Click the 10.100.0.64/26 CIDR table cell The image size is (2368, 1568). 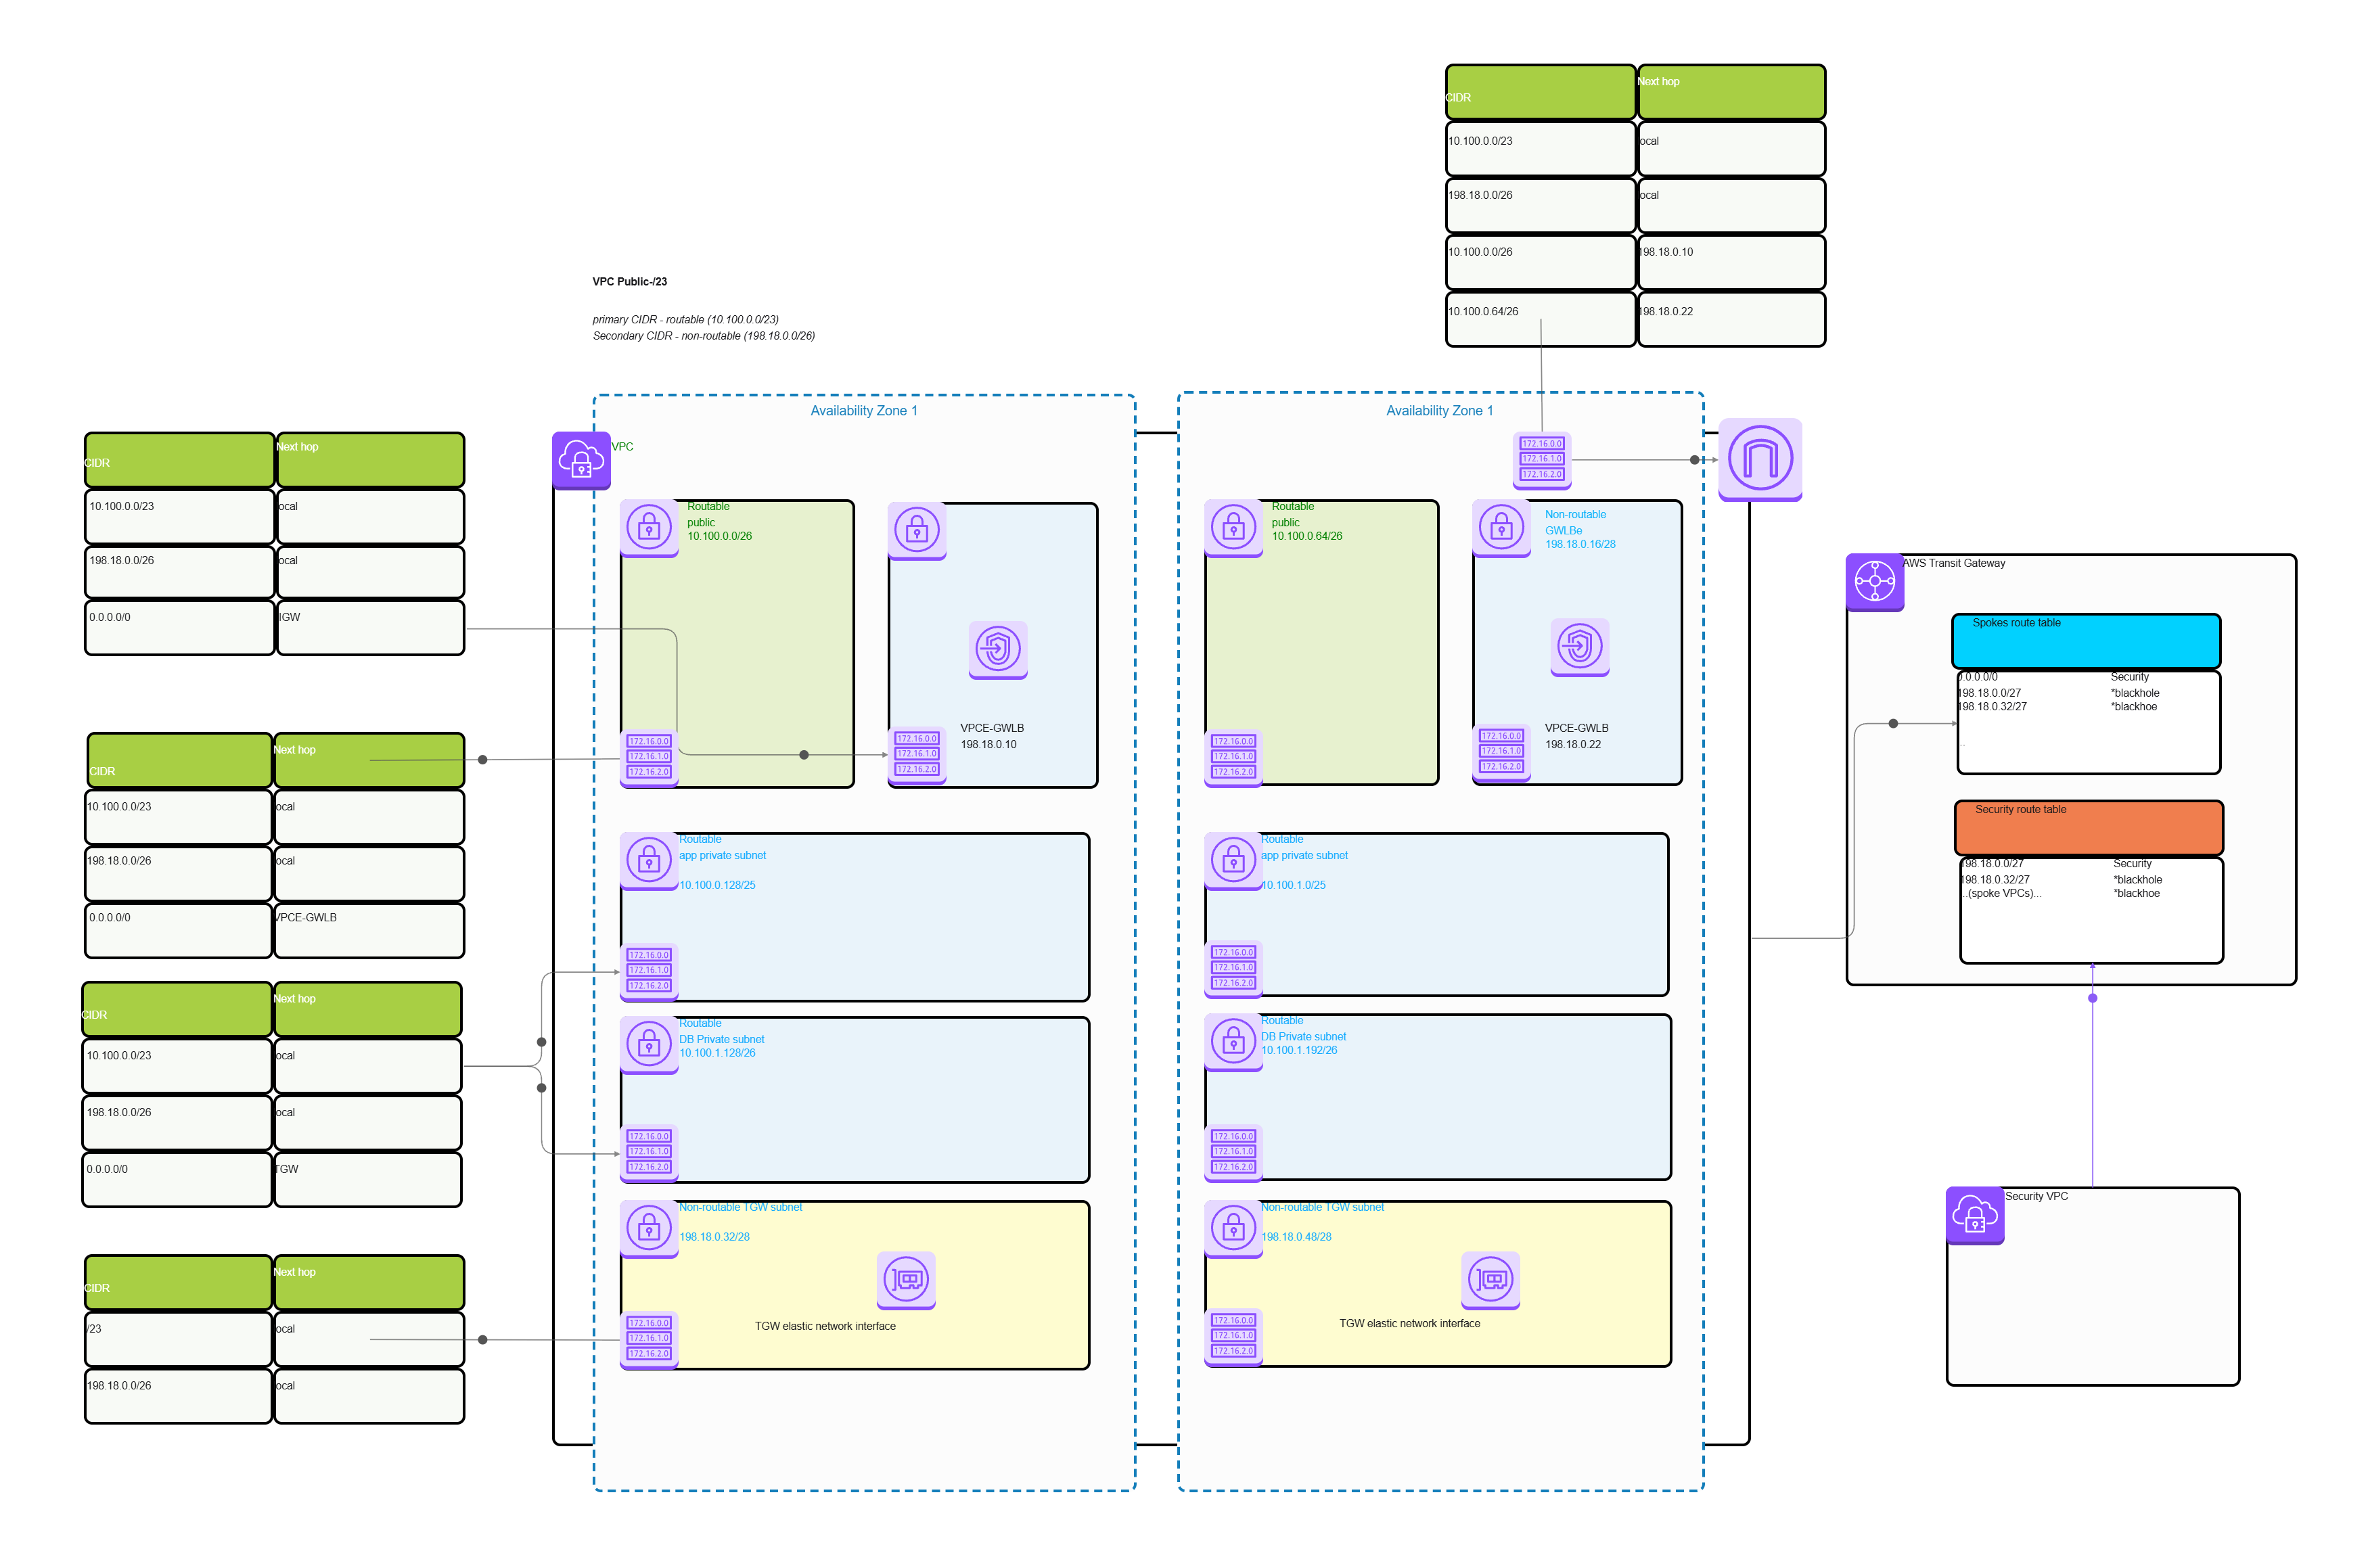point(1540,319)
